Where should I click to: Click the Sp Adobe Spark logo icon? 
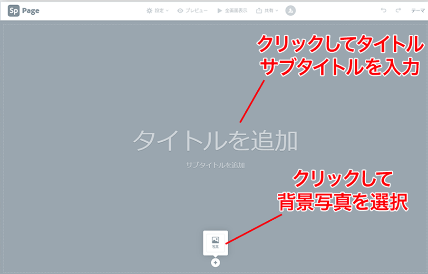click(x=14, y=10)
